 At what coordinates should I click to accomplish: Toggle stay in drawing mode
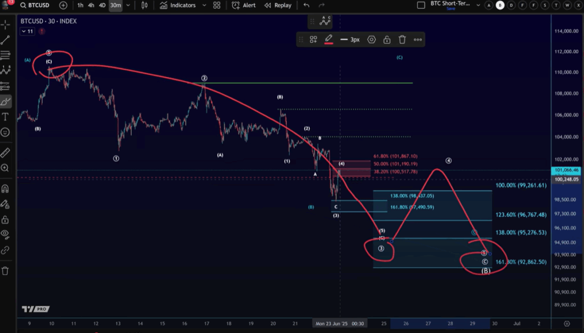[x=5, y=204]
